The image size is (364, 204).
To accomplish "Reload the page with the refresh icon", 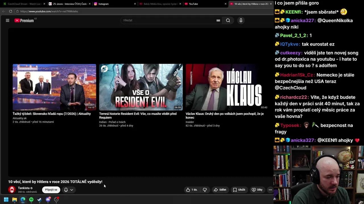I will point(11,11).
